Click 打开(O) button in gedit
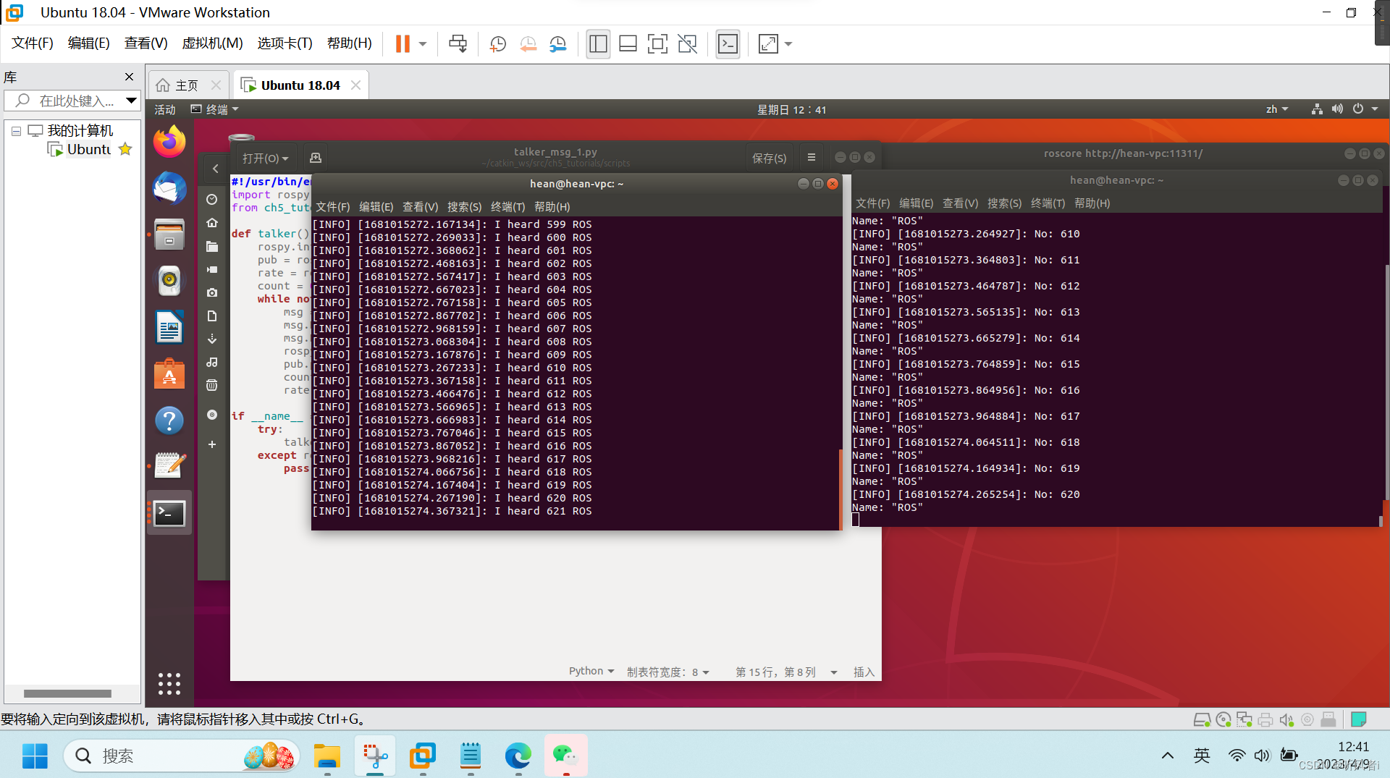This screenshot has width=1390, height=778. [265, 158]
